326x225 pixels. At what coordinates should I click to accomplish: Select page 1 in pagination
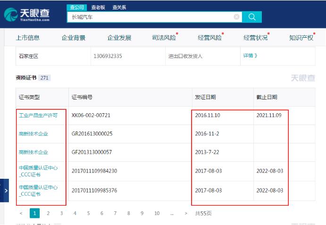click(x=35, y=213)
